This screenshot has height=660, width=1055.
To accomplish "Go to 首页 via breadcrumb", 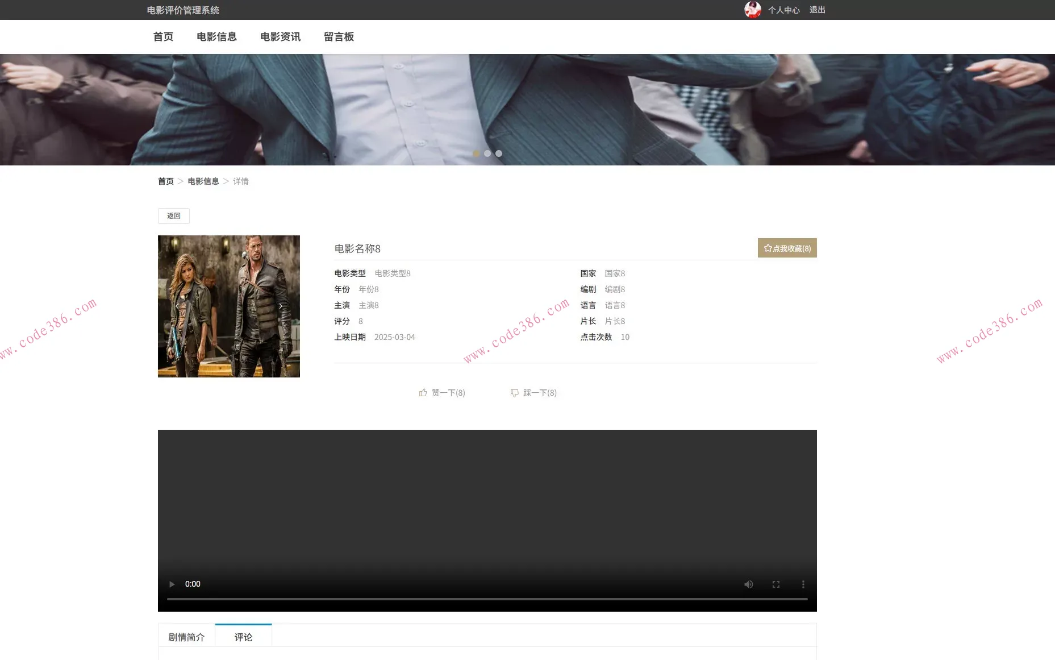I will pos(166,181).
